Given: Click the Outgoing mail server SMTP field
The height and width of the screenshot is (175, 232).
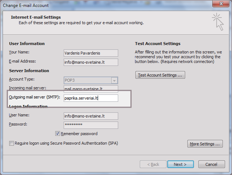Looking at the screenshot, I should point(90,98).
